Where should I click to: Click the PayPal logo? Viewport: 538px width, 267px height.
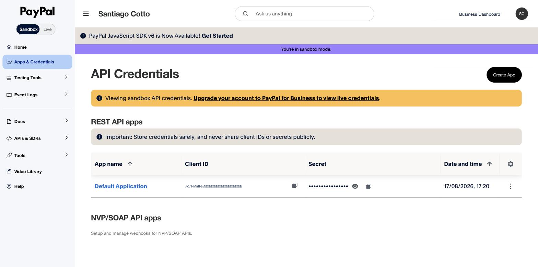coord(37,12)
